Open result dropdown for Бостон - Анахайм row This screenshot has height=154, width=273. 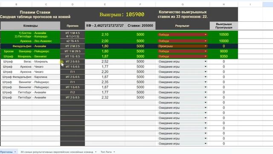tap(206, 35)
